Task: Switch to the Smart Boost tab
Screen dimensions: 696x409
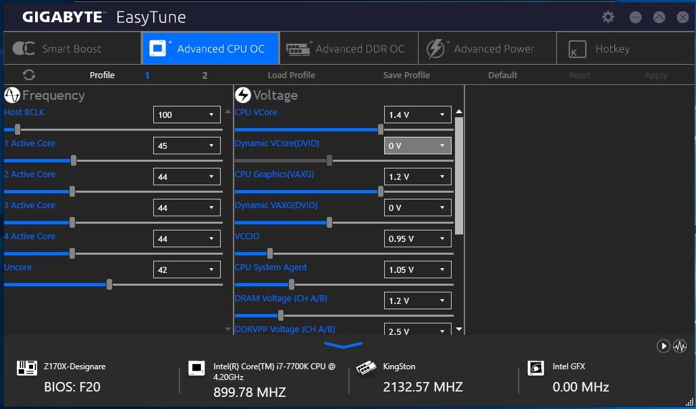Action: [72, 49]
